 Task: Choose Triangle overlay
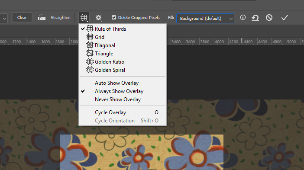point(123,54)
